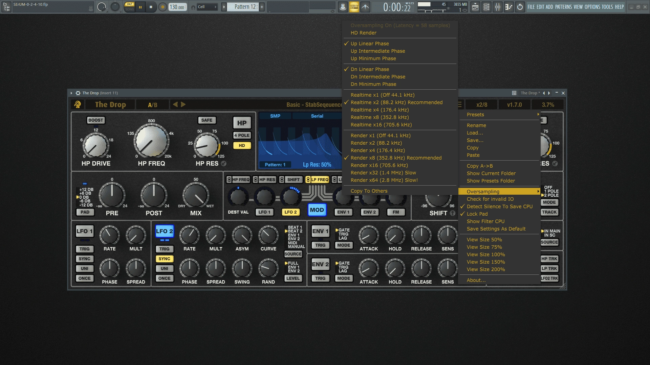Open plugin options gear beside The Drop title
This screenshot has height=365, width=650.
tap(78, 93)
